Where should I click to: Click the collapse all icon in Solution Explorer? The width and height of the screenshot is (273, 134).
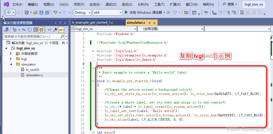coord(36,30)
